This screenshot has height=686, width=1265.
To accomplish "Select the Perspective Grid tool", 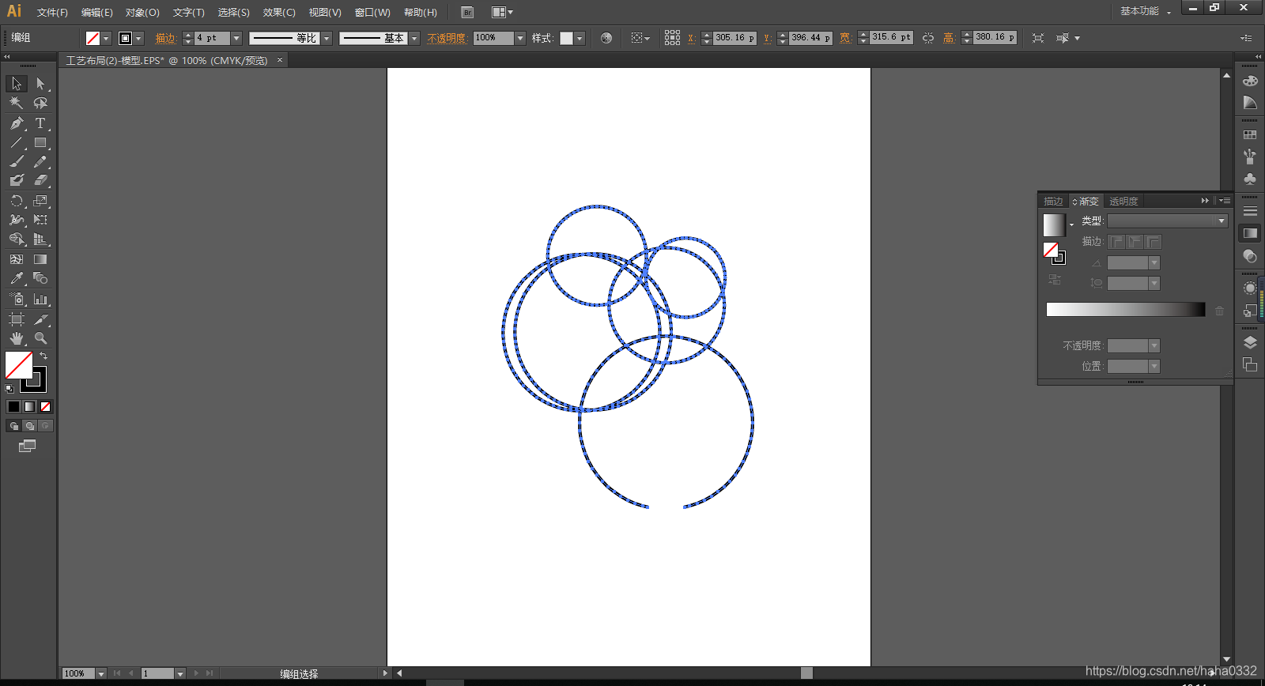I will (40, 239).
